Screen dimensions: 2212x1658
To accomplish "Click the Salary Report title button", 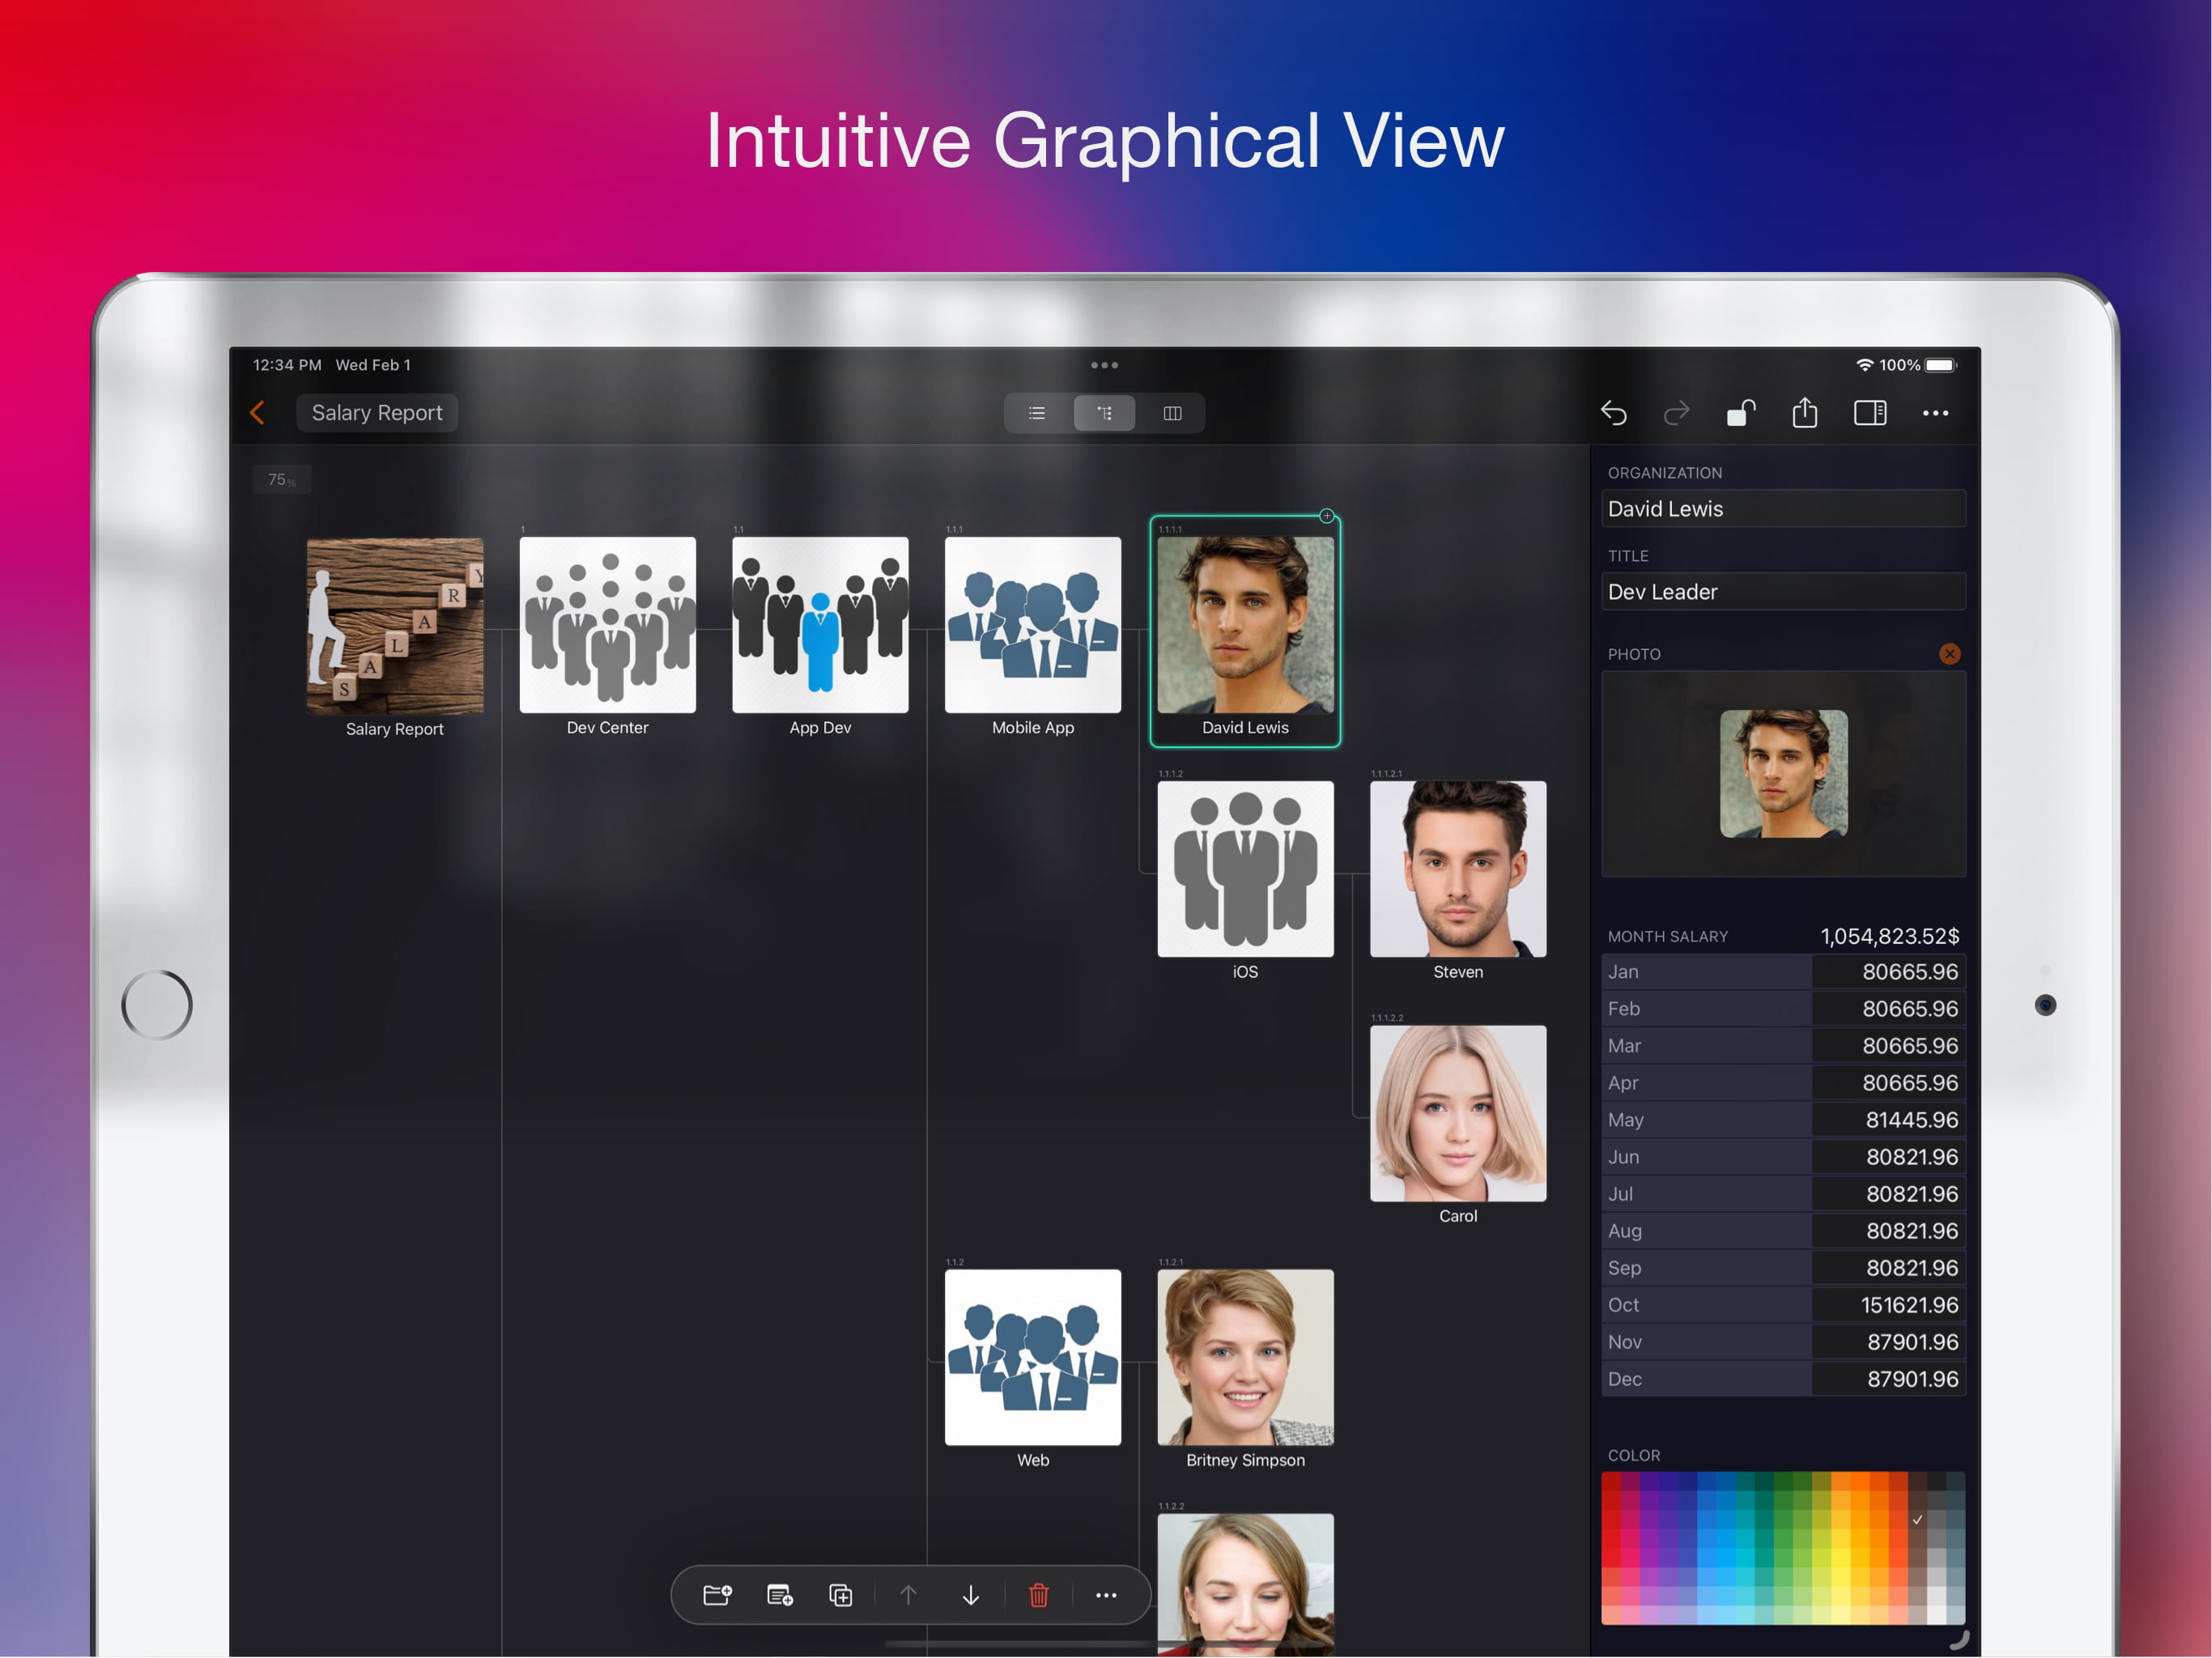I will click(x=377, y=413).
